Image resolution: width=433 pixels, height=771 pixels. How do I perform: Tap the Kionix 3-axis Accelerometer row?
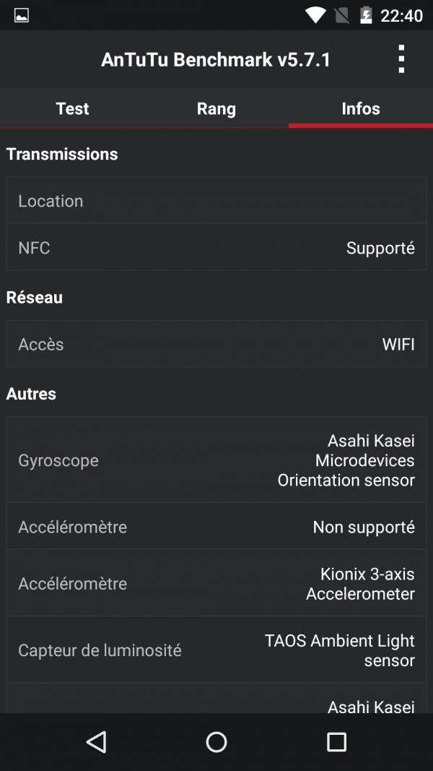tap(216, 584)
